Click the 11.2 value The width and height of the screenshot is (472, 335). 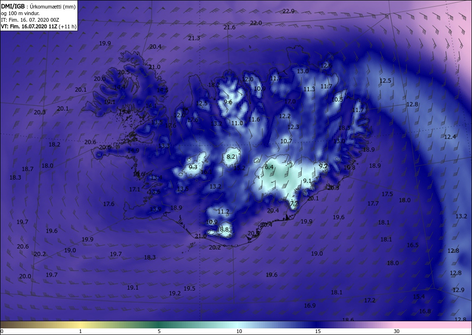click(223, 212)
